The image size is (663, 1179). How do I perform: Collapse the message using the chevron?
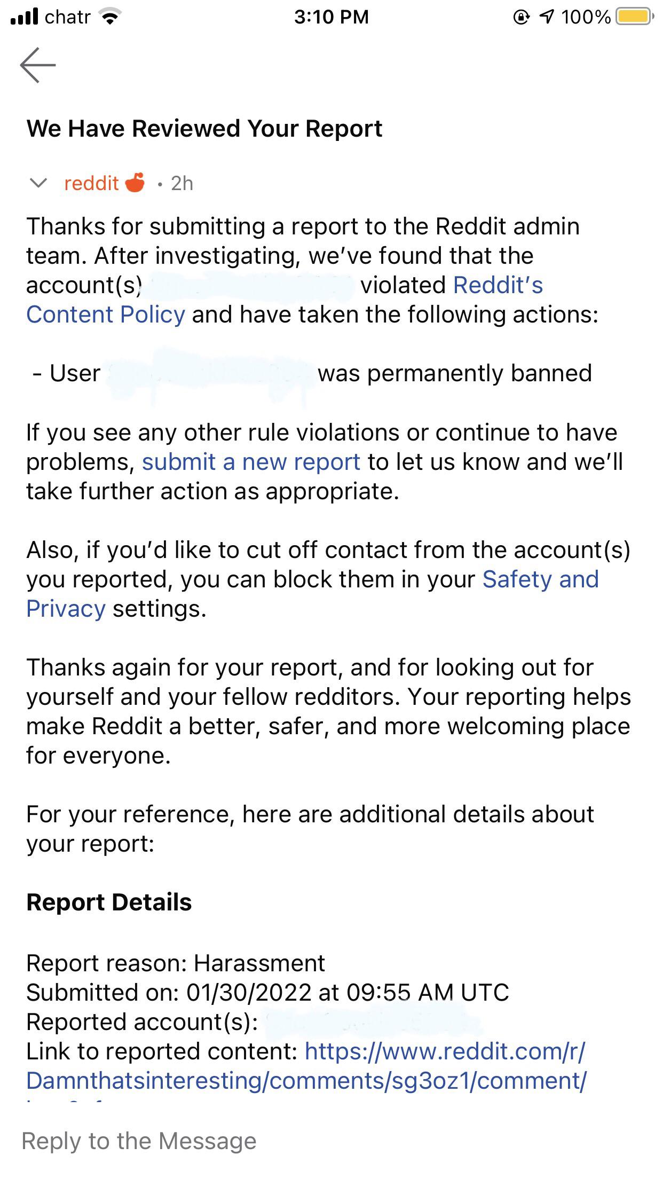click(x=38, y=184)
